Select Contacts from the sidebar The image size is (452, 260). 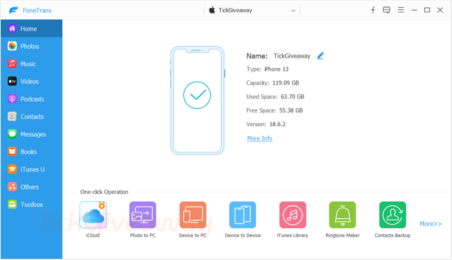coord(31,116)
